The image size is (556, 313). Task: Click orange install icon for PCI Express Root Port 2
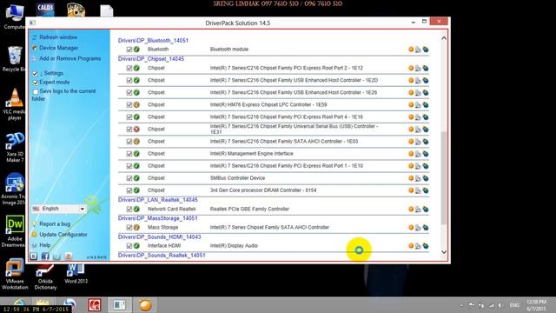tap(411, 68)
